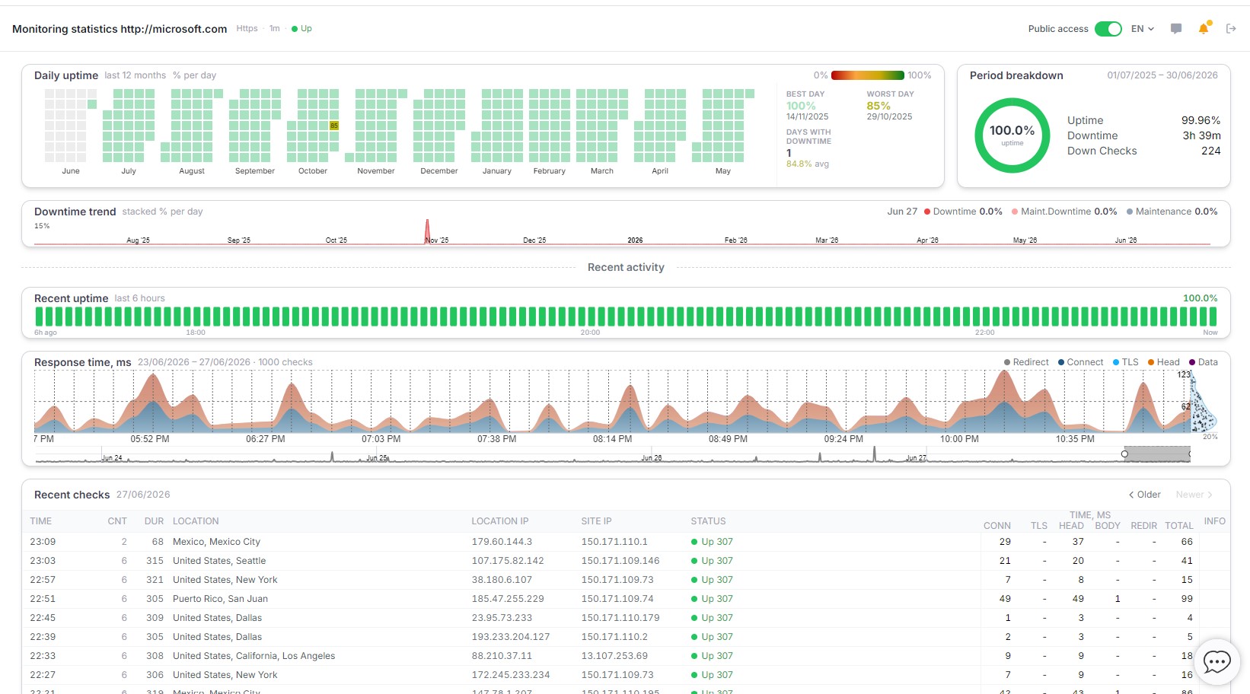This screenshot has height=694, width=1250.
Task: Toggle the Redirect legend series
Action: click(x=1026, y=362)
